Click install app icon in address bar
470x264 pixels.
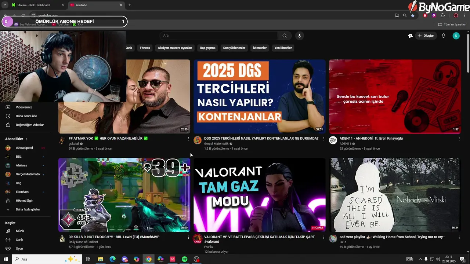pos(397,15)
